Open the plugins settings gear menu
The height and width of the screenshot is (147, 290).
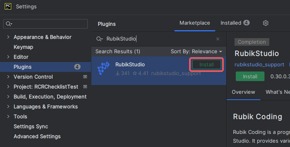(266, 23)
